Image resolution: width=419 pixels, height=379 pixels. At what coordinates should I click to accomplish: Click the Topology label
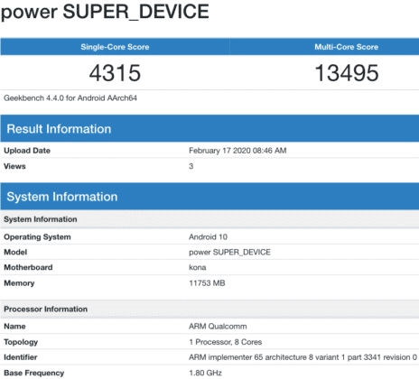tap(21, 342)
